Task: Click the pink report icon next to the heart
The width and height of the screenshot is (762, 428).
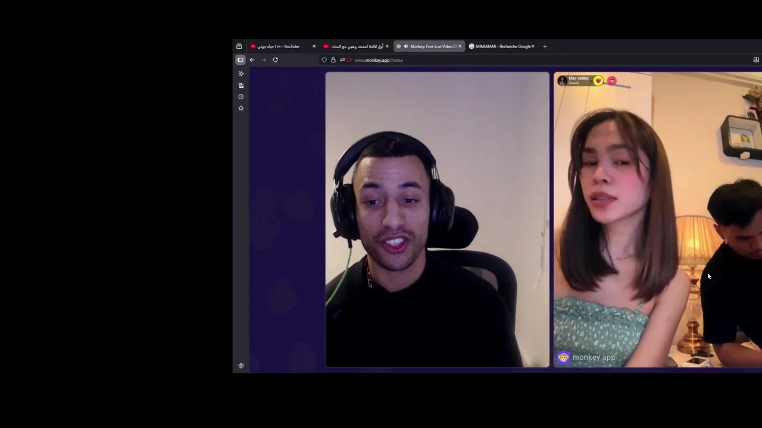Action: (x=611, y=81)
